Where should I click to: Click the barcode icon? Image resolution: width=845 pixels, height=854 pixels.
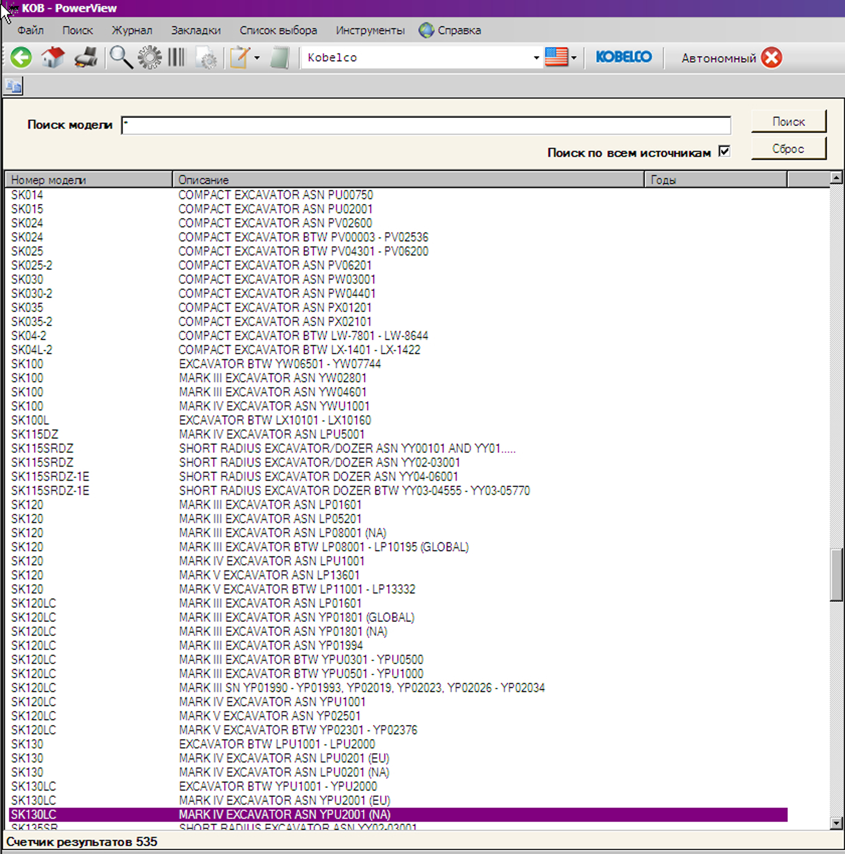[x=176, y=58]
